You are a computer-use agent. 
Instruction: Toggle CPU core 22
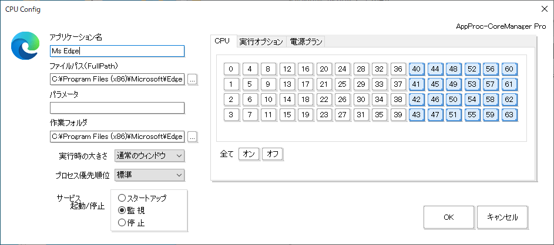coord(324,100)
